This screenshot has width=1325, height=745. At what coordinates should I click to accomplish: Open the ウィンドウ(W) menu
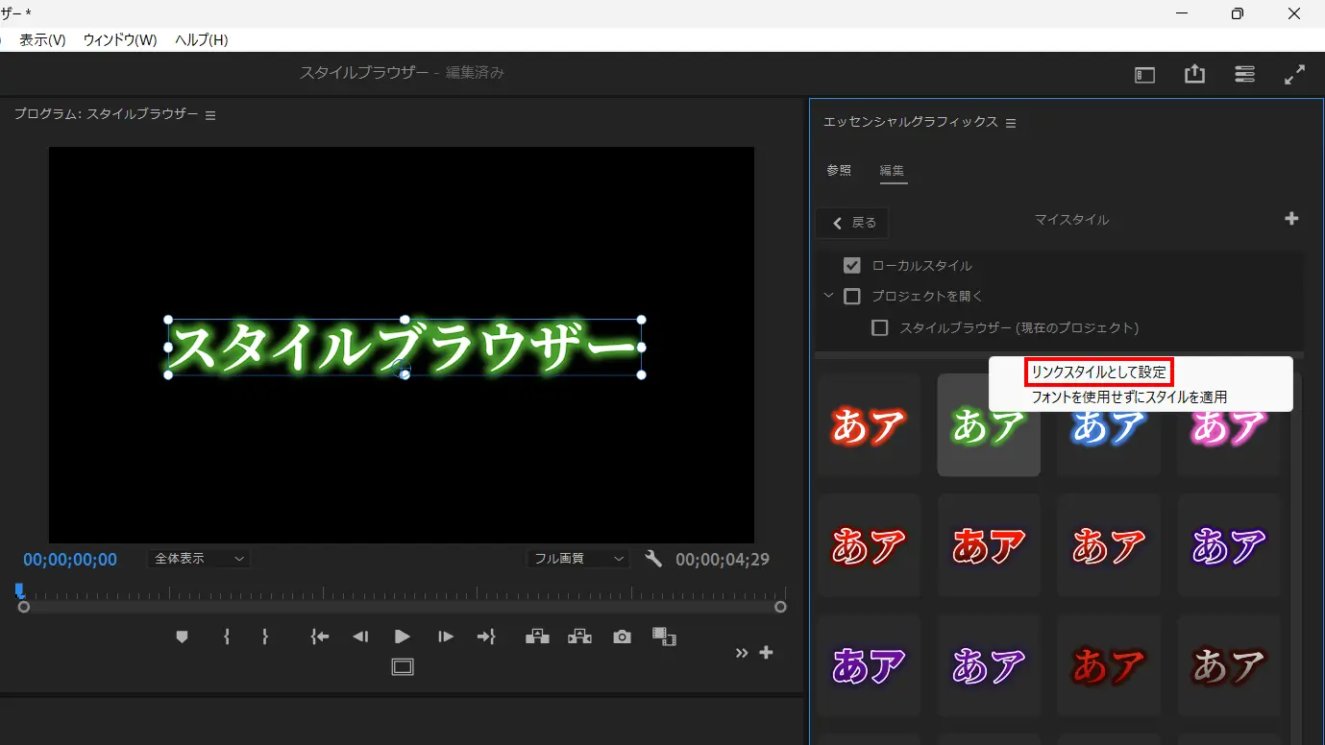click(120, 39)
